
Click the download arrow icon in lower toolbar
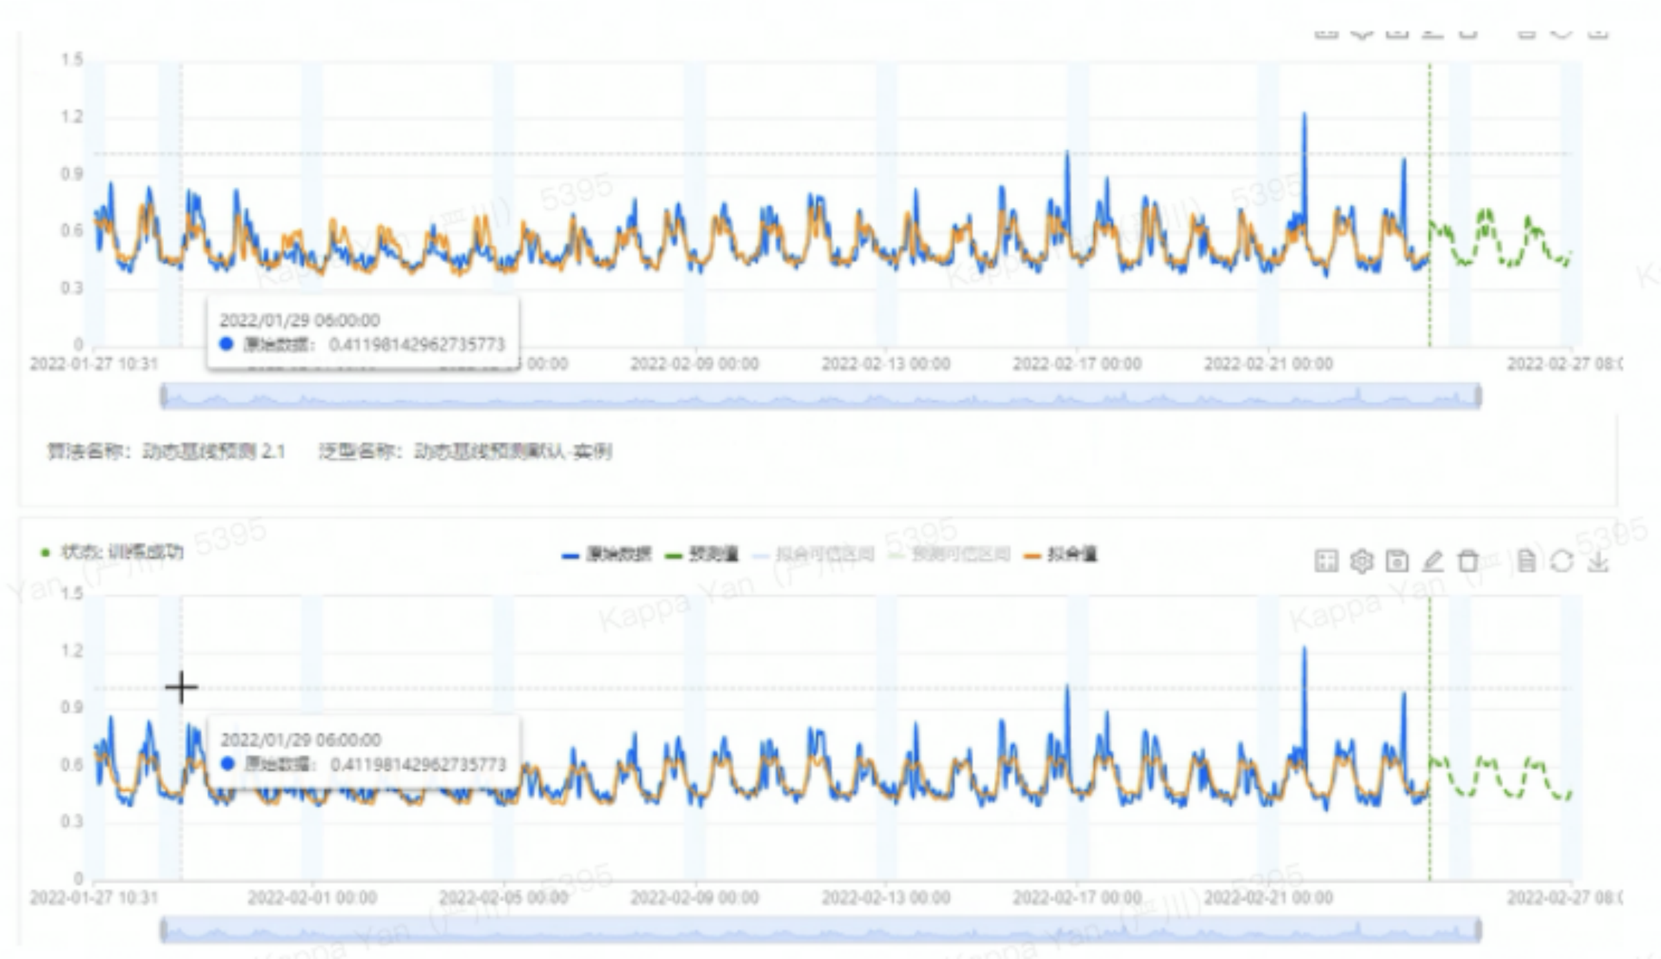1598,561
